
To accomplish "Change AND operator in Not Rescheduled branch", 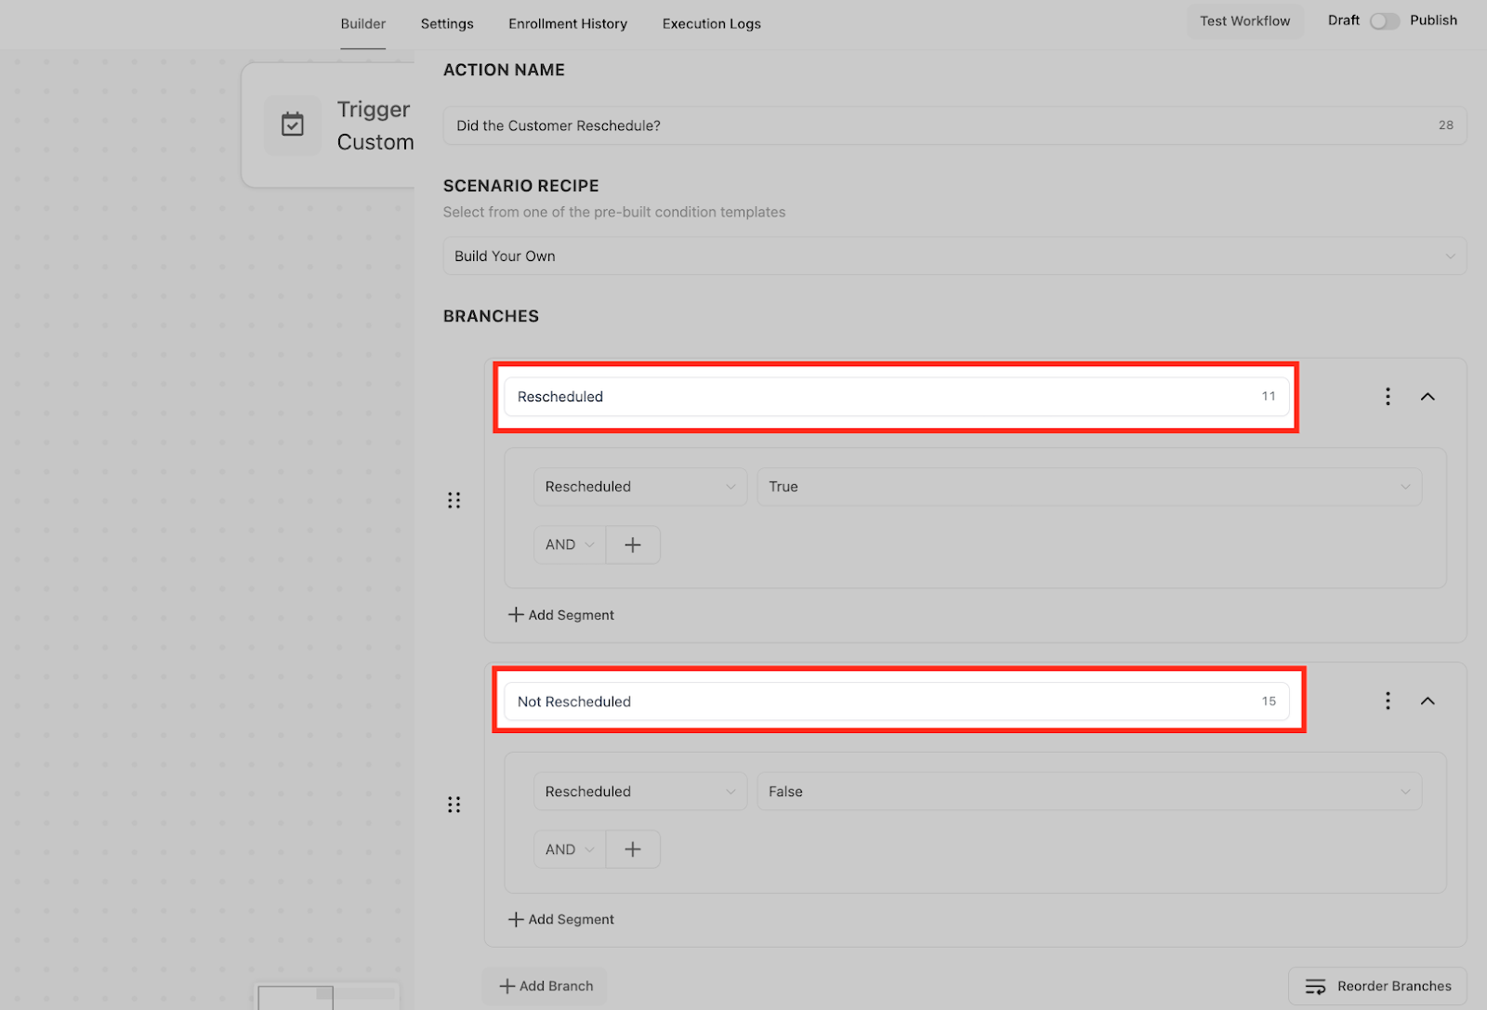I will [570, 849].
